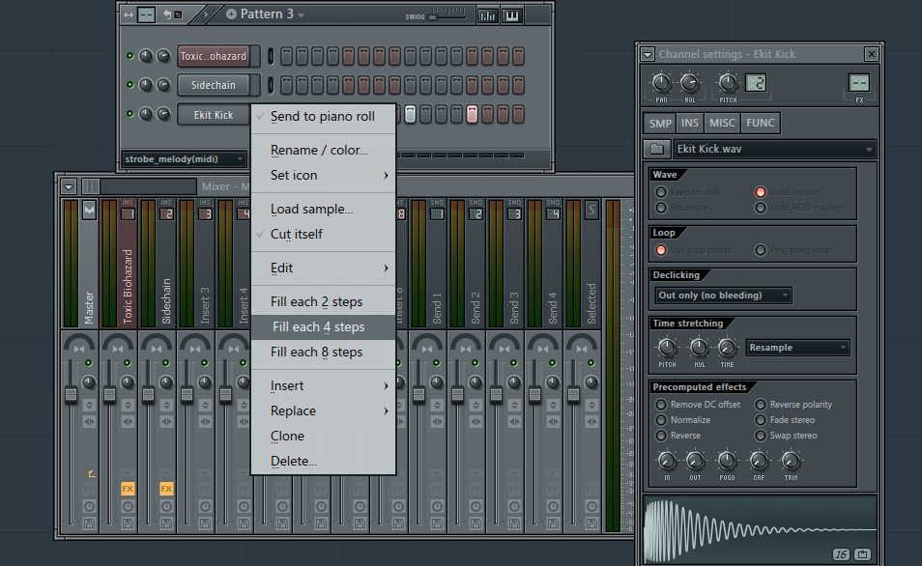922x566 pixels.
Task: Click the add pattern plus icon
Action: coord(231,14)
